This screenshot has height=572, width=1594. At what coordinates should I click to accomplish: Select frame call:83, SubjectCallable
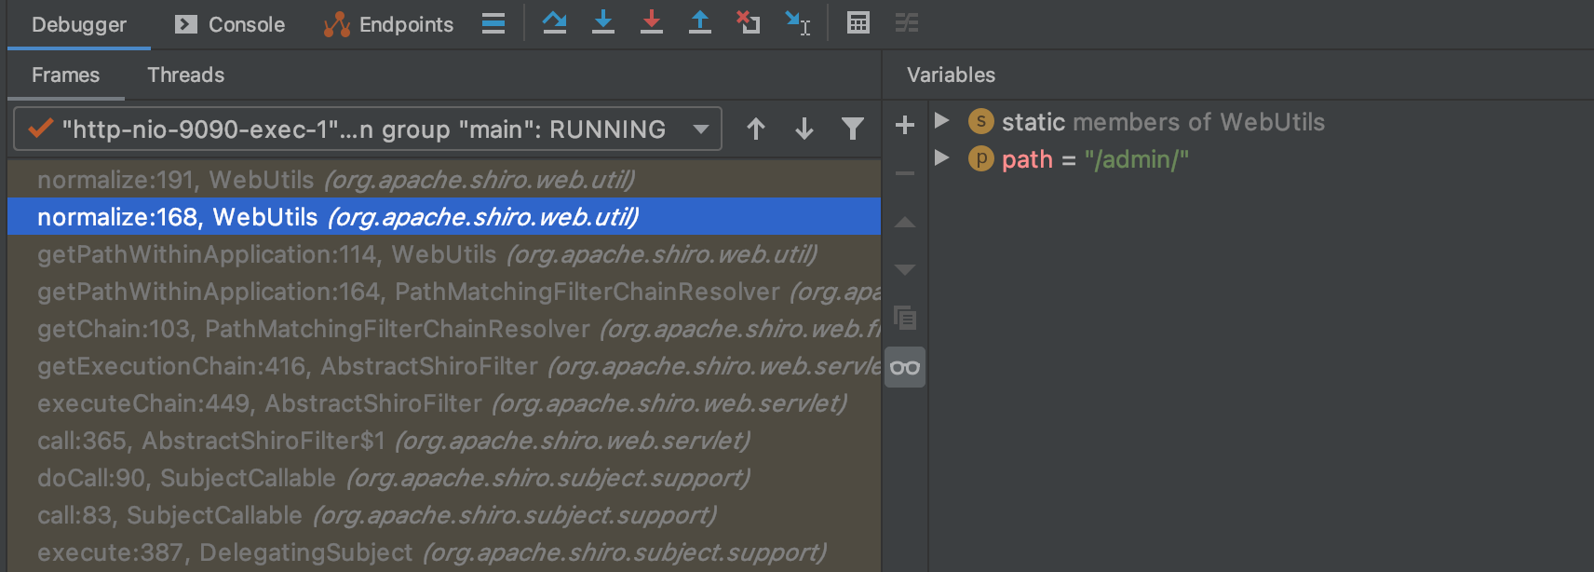(x=443, y=514)
